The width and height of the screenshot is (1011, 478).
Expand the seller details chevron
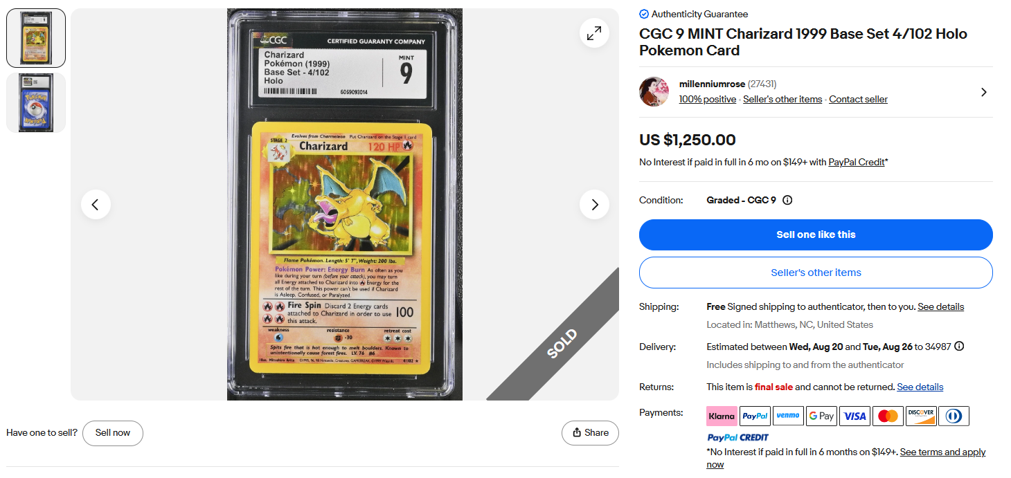(984, 92)
